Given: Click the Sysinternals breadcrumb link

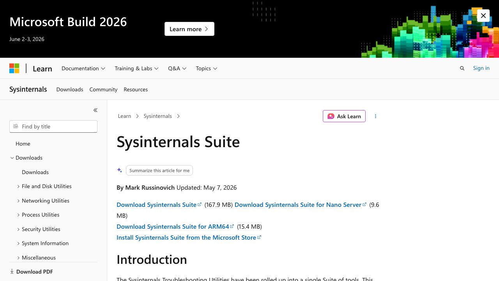Looking at the screenshot, I should pos(157,116).
